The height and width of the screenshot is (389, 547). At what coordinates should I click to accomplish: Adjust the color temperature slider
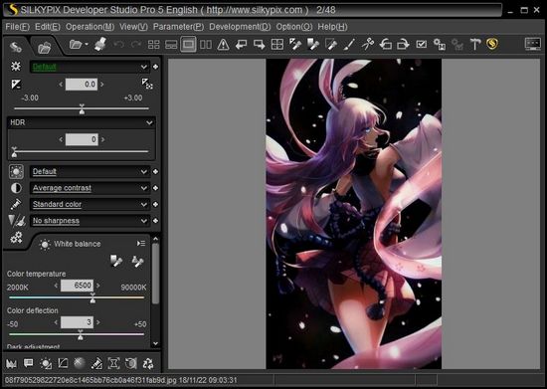pos(92,297)
